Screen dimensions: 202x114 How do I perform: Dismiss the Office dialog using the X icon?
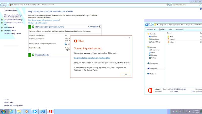point(130,38)
